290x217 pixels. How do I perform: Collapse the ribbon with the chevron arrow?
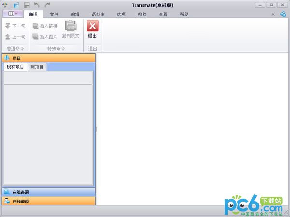point(273,14)
